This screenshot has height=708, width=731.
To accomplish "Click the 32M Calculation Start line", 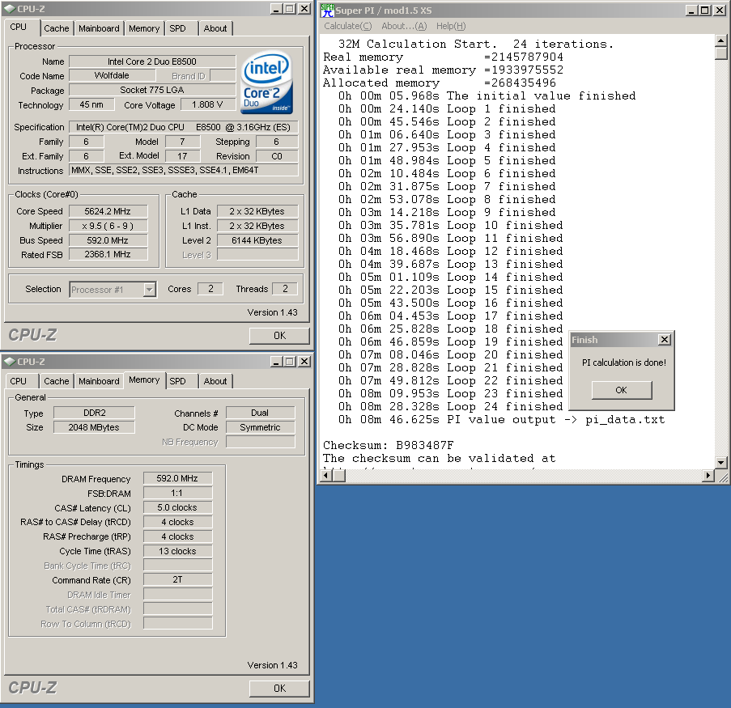I will (476, 44).
